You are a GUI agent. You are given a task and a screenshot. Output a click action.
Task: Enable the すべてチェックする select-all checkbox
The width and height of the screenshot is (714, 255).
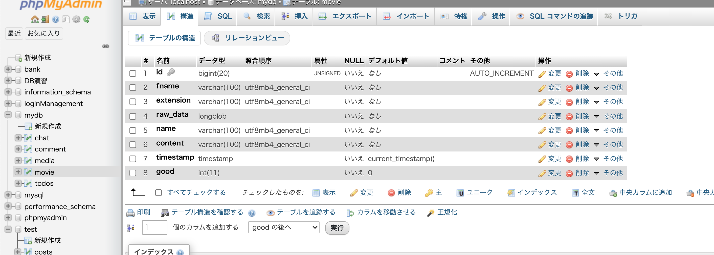158,192
